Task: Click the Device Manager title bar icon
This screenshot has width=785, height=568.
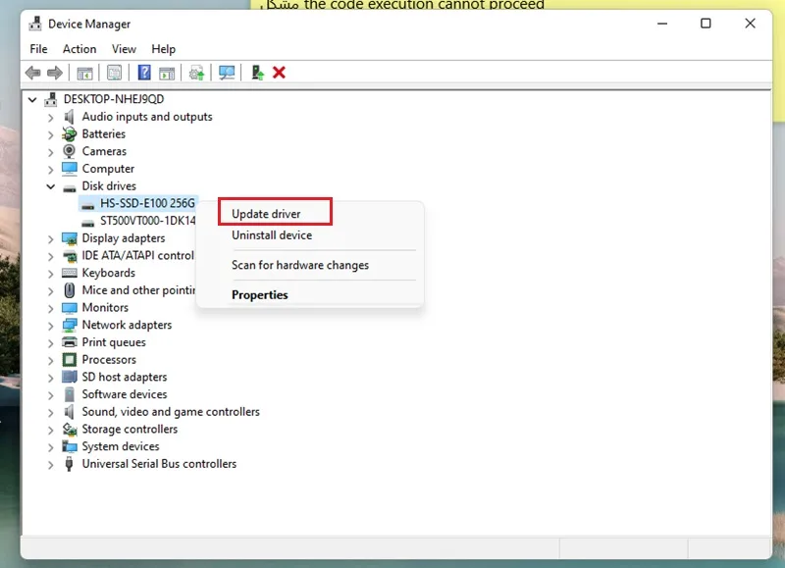Action: [x=35, y=24]
